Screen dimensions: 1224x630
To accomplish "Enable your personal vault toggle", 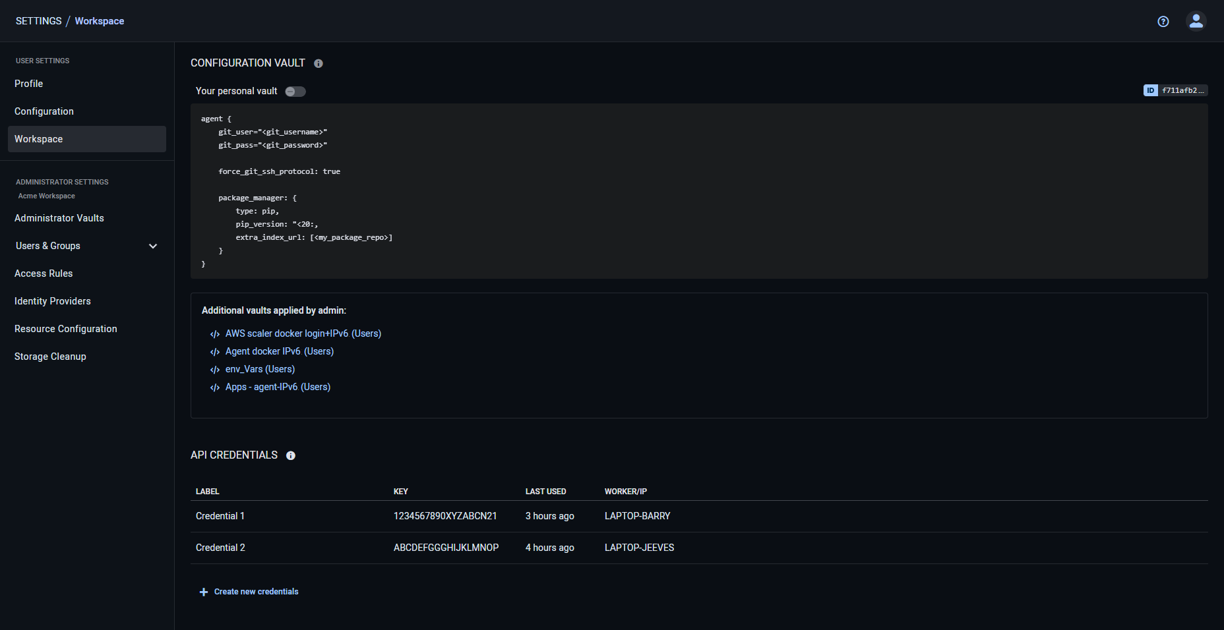I will 295,91.
